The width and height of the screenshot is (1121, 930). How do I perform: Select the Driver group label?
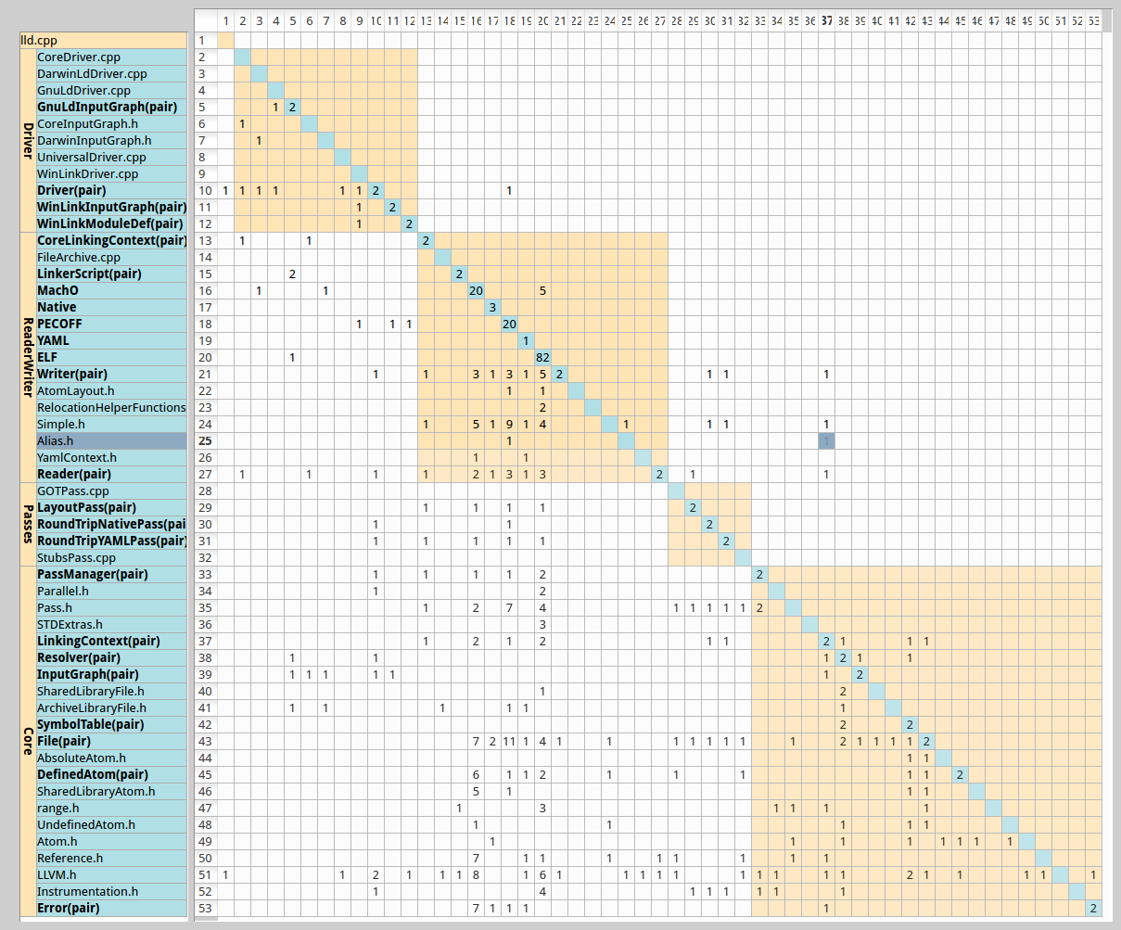(28, 140)
